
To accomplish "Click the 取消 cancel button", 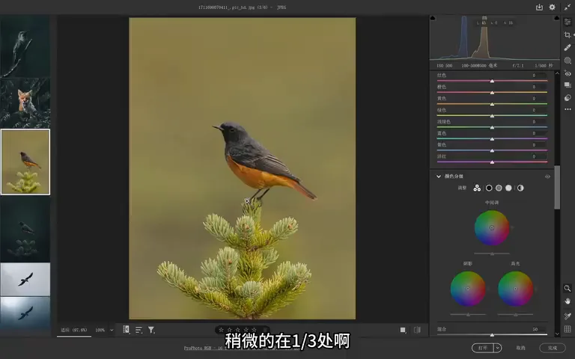I will [521, 348].
